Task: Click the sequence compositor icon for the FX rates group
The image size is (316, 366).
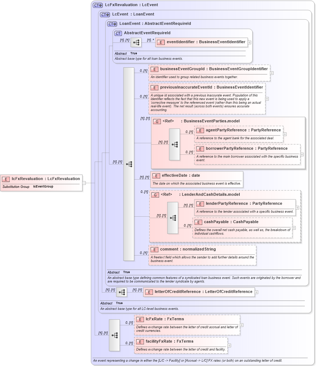Action: tap(114, 335)
